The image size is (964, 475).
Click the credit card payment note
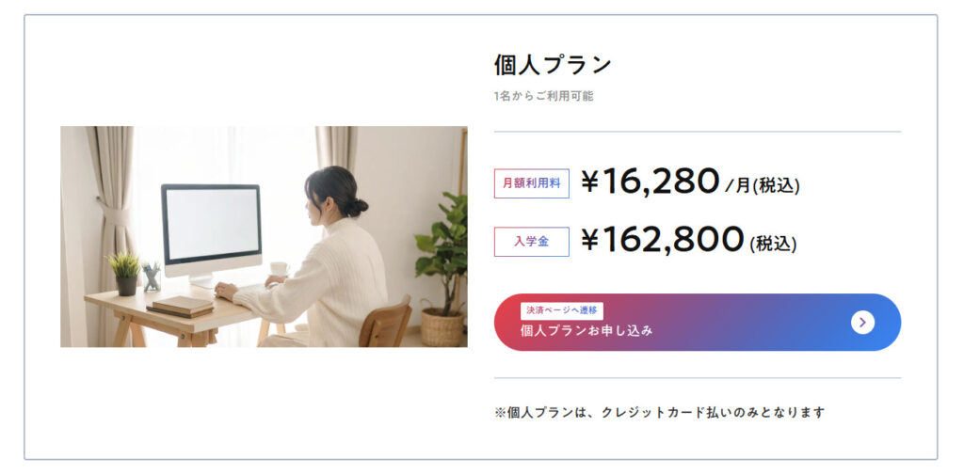[659, 412]
